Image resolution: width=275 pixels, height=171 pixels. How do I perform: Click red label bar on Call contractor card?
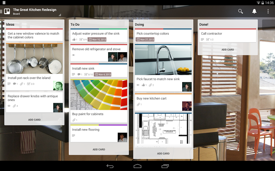coord(227,29)
